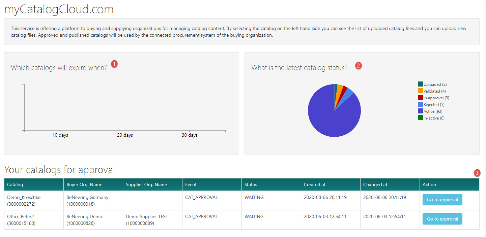Click red annotation marker number 2
The width and height of the screenshot is (486, 237).
pos(359,66)
